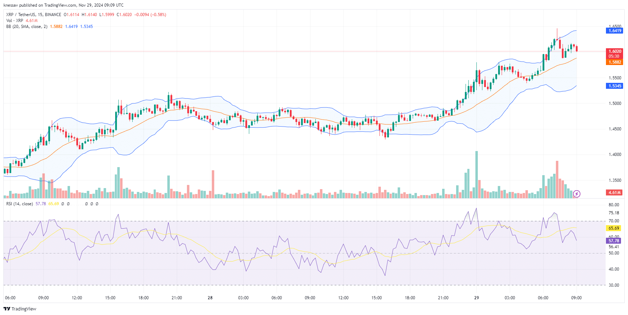Click the 70.00 RSI axis label
Image resolution: width=628 pixels, height=315 pixels.
click(x=614, y=221)
